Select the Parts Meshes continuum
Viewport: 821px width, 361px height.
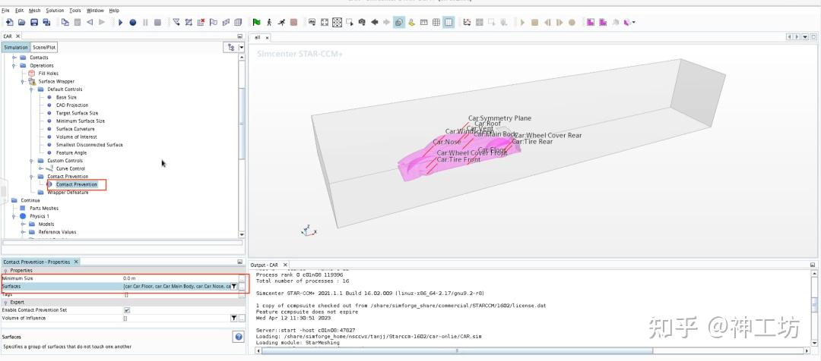tap(44, 209)
